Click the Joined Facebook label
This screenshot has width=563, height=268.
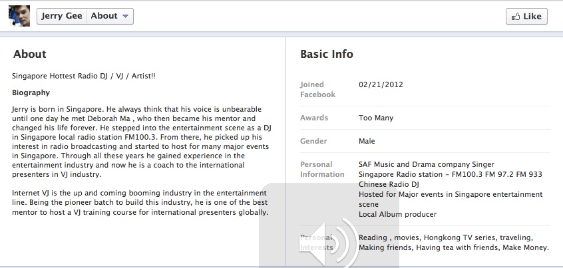pyautogui.click(x=317, y=90)
